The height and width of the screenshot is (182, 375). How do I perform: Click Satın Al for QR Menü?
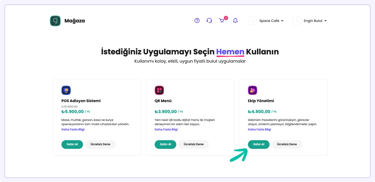click(165, 144)
